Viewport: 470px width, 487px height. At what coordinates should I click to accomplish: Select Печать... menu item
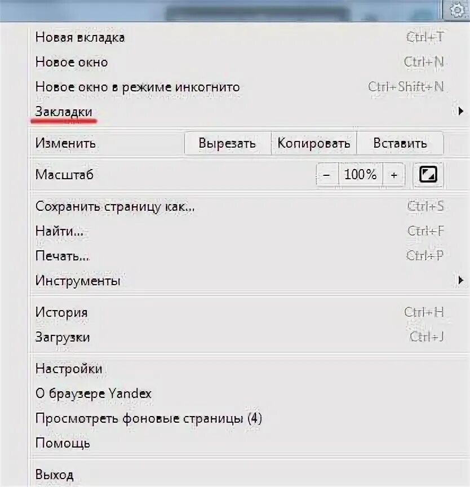(x=249, y=256)
